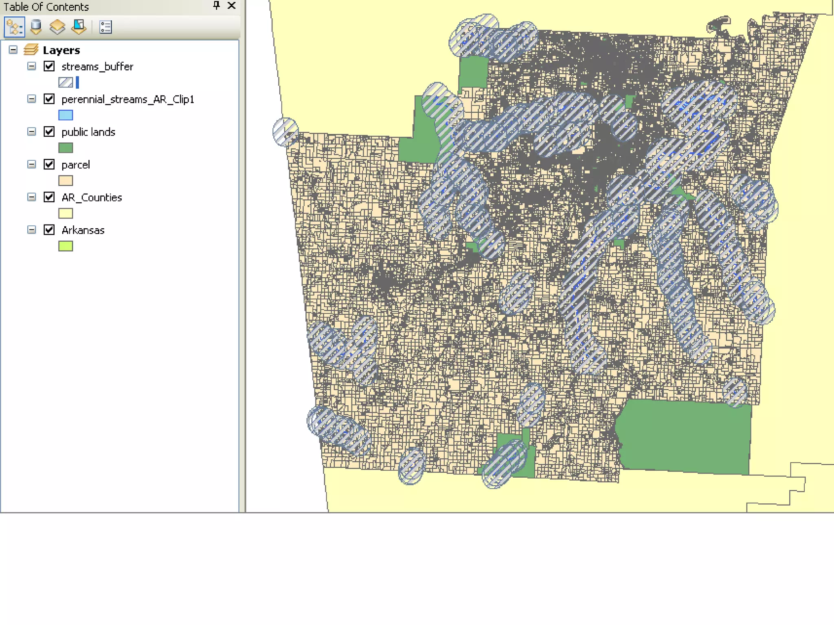Select the Arkansas layer name
The height and width of the screenshot is (625, 834).
click(x=83, y=230)
